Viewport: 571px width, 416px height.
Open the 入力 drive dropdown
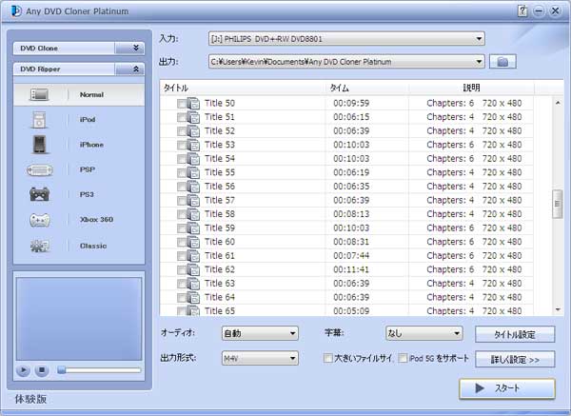click(x=346, y=39)
